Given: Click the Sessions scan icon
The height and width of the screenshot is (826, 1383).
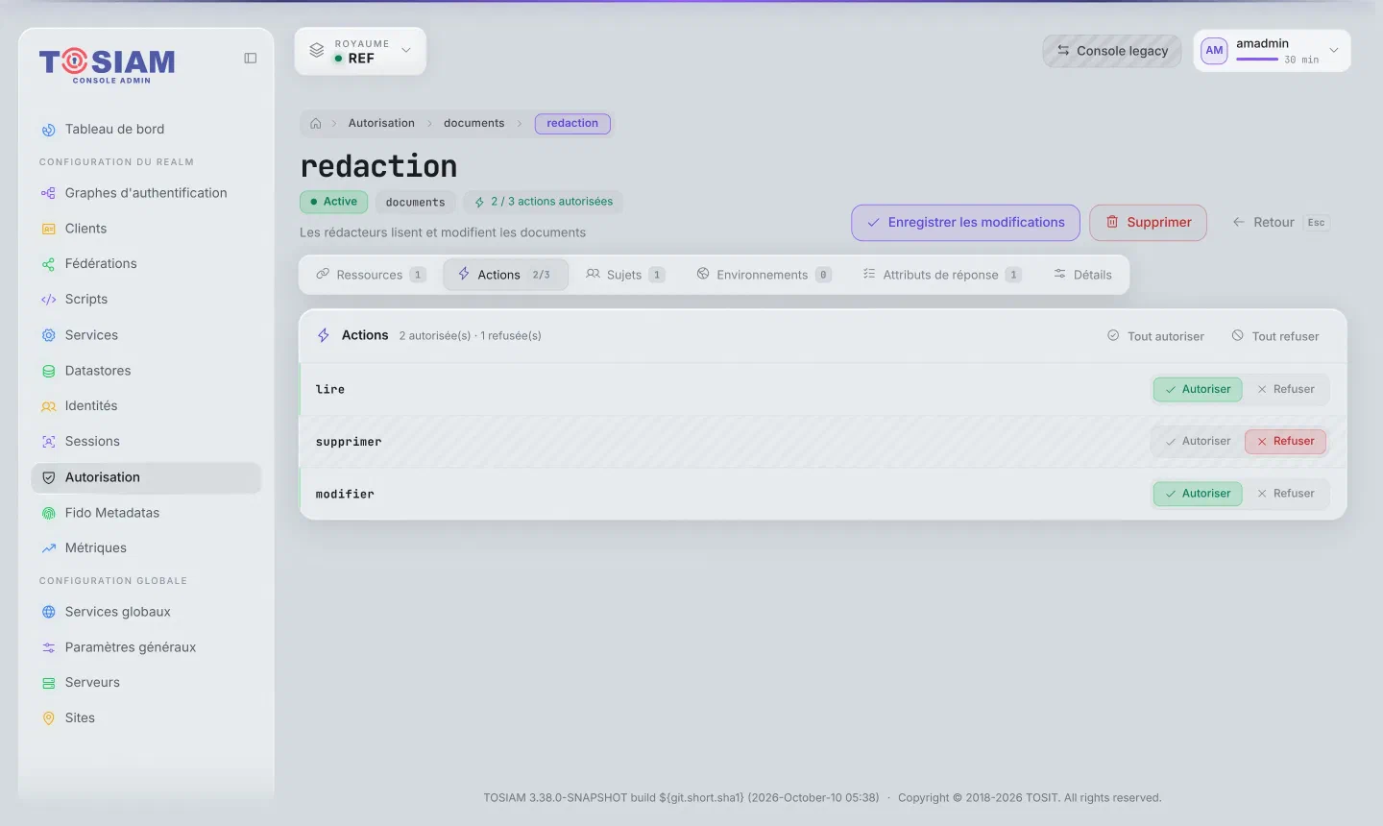Looking at the screenshot, I should (48, 442).
